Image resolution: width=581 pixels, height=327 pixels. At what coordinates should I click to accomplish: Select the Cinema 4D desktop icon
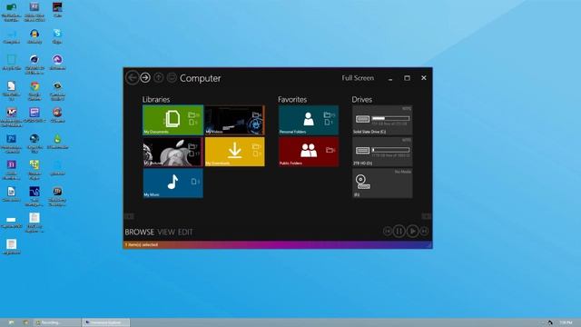(34, 64)
